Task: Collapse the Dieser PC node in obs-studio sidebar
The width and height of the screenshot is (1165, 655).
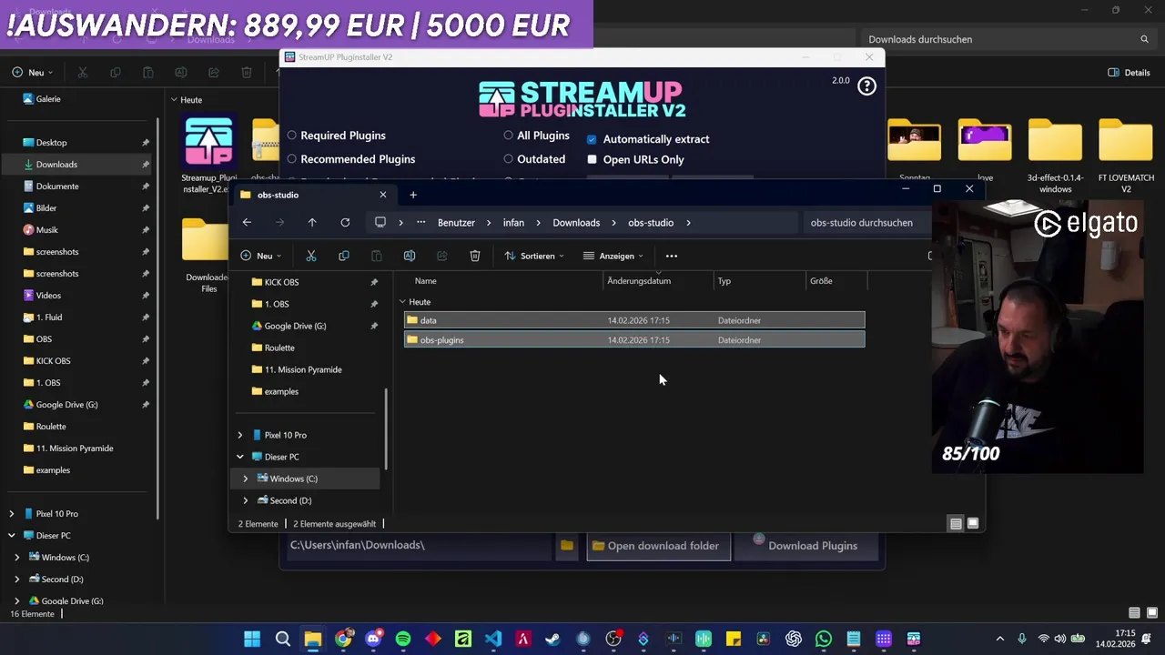Action: (240, 457)
